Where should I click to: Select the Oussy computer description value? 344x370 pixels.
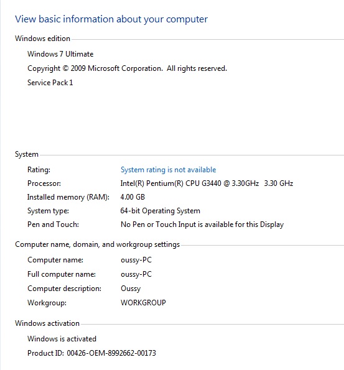131,289
